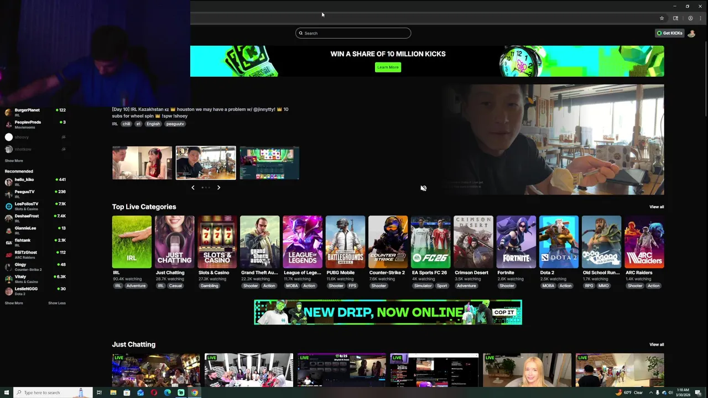Click the 'chill' tag under stream title

coord(127,124)
